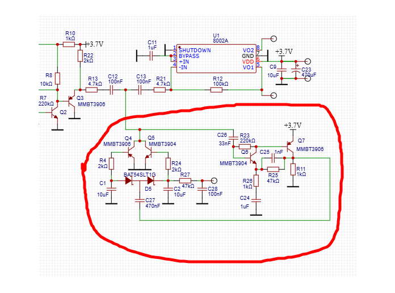Click the Q2 transistor symbol
Screen dimensions: 395x293
pos(56,114)
